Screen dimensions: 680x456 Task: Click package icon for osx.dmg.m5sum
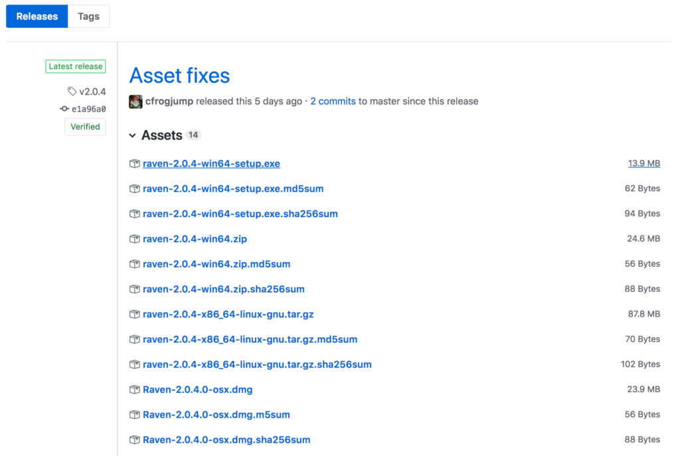click(134, 415)
